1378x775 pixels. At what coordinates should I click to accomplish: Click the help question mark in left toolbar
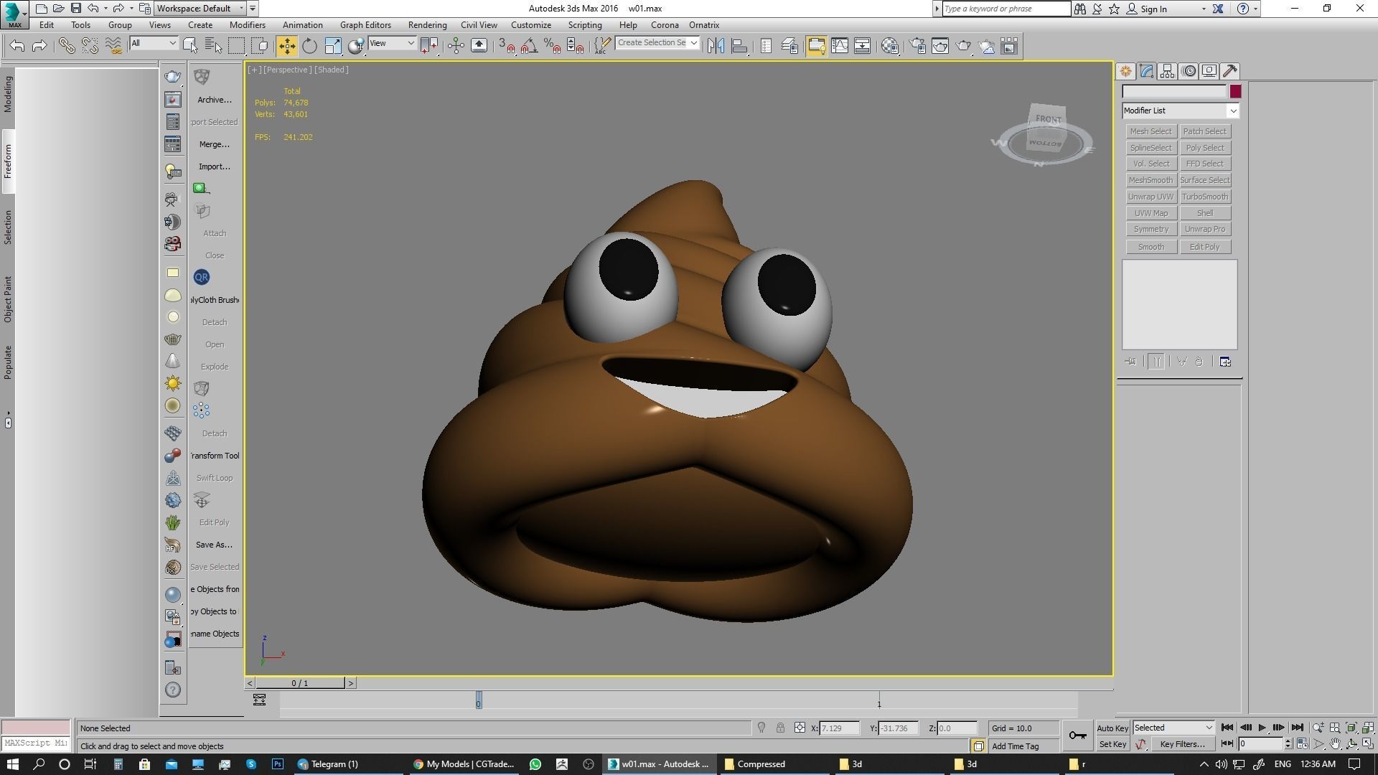tap(173, 690)
